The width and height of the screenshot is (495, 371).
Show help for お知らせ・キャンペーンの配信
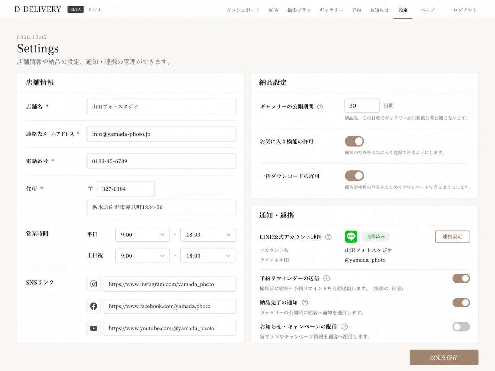(345, 327)
